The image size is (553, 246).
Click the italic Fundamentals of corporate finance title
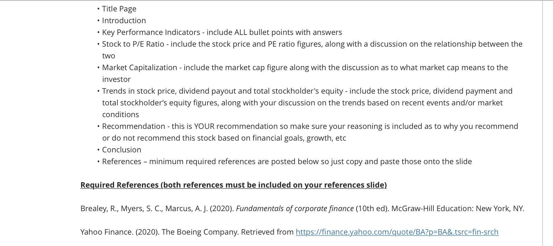295,208
